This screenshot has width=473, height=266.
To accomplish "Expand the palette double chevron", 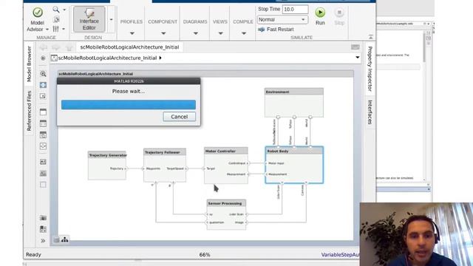I will [43, 241].
